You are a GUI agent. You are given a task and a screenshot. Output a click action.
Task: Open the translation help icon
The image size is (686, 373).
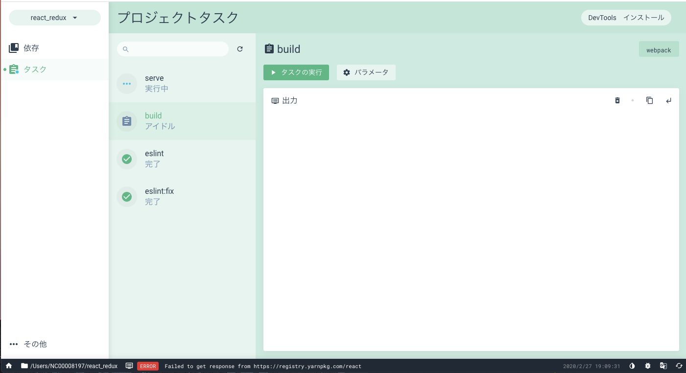[x=663, y=366]
